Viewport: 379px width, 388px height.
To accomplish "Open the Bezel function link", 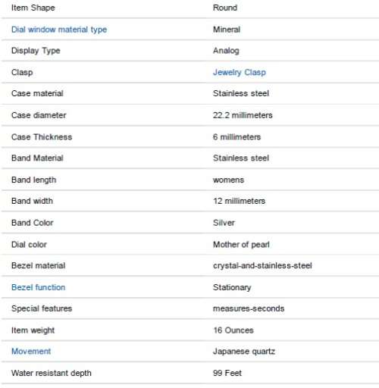I will coord(39,287).
